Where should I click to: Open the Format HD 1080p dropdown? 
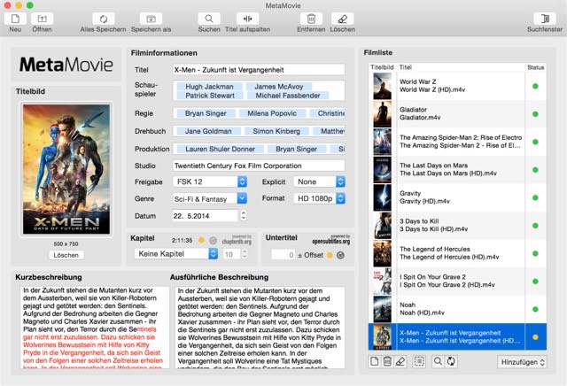[x=319, y=198]
